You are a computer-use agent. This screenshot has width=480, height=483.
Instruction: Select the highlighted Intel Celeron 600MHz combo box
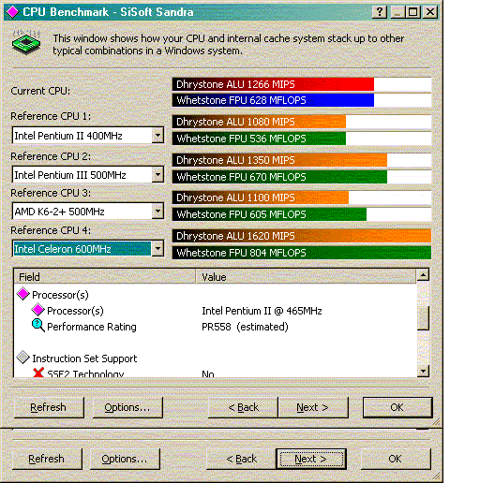click(x=88, y=249)
